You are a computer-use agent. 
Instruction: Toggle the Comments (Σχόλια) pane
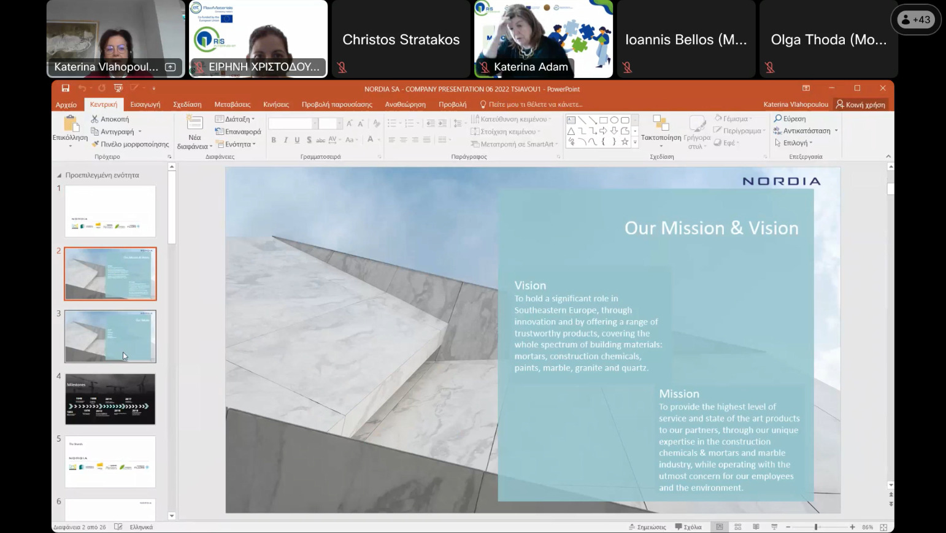(688, 527)
